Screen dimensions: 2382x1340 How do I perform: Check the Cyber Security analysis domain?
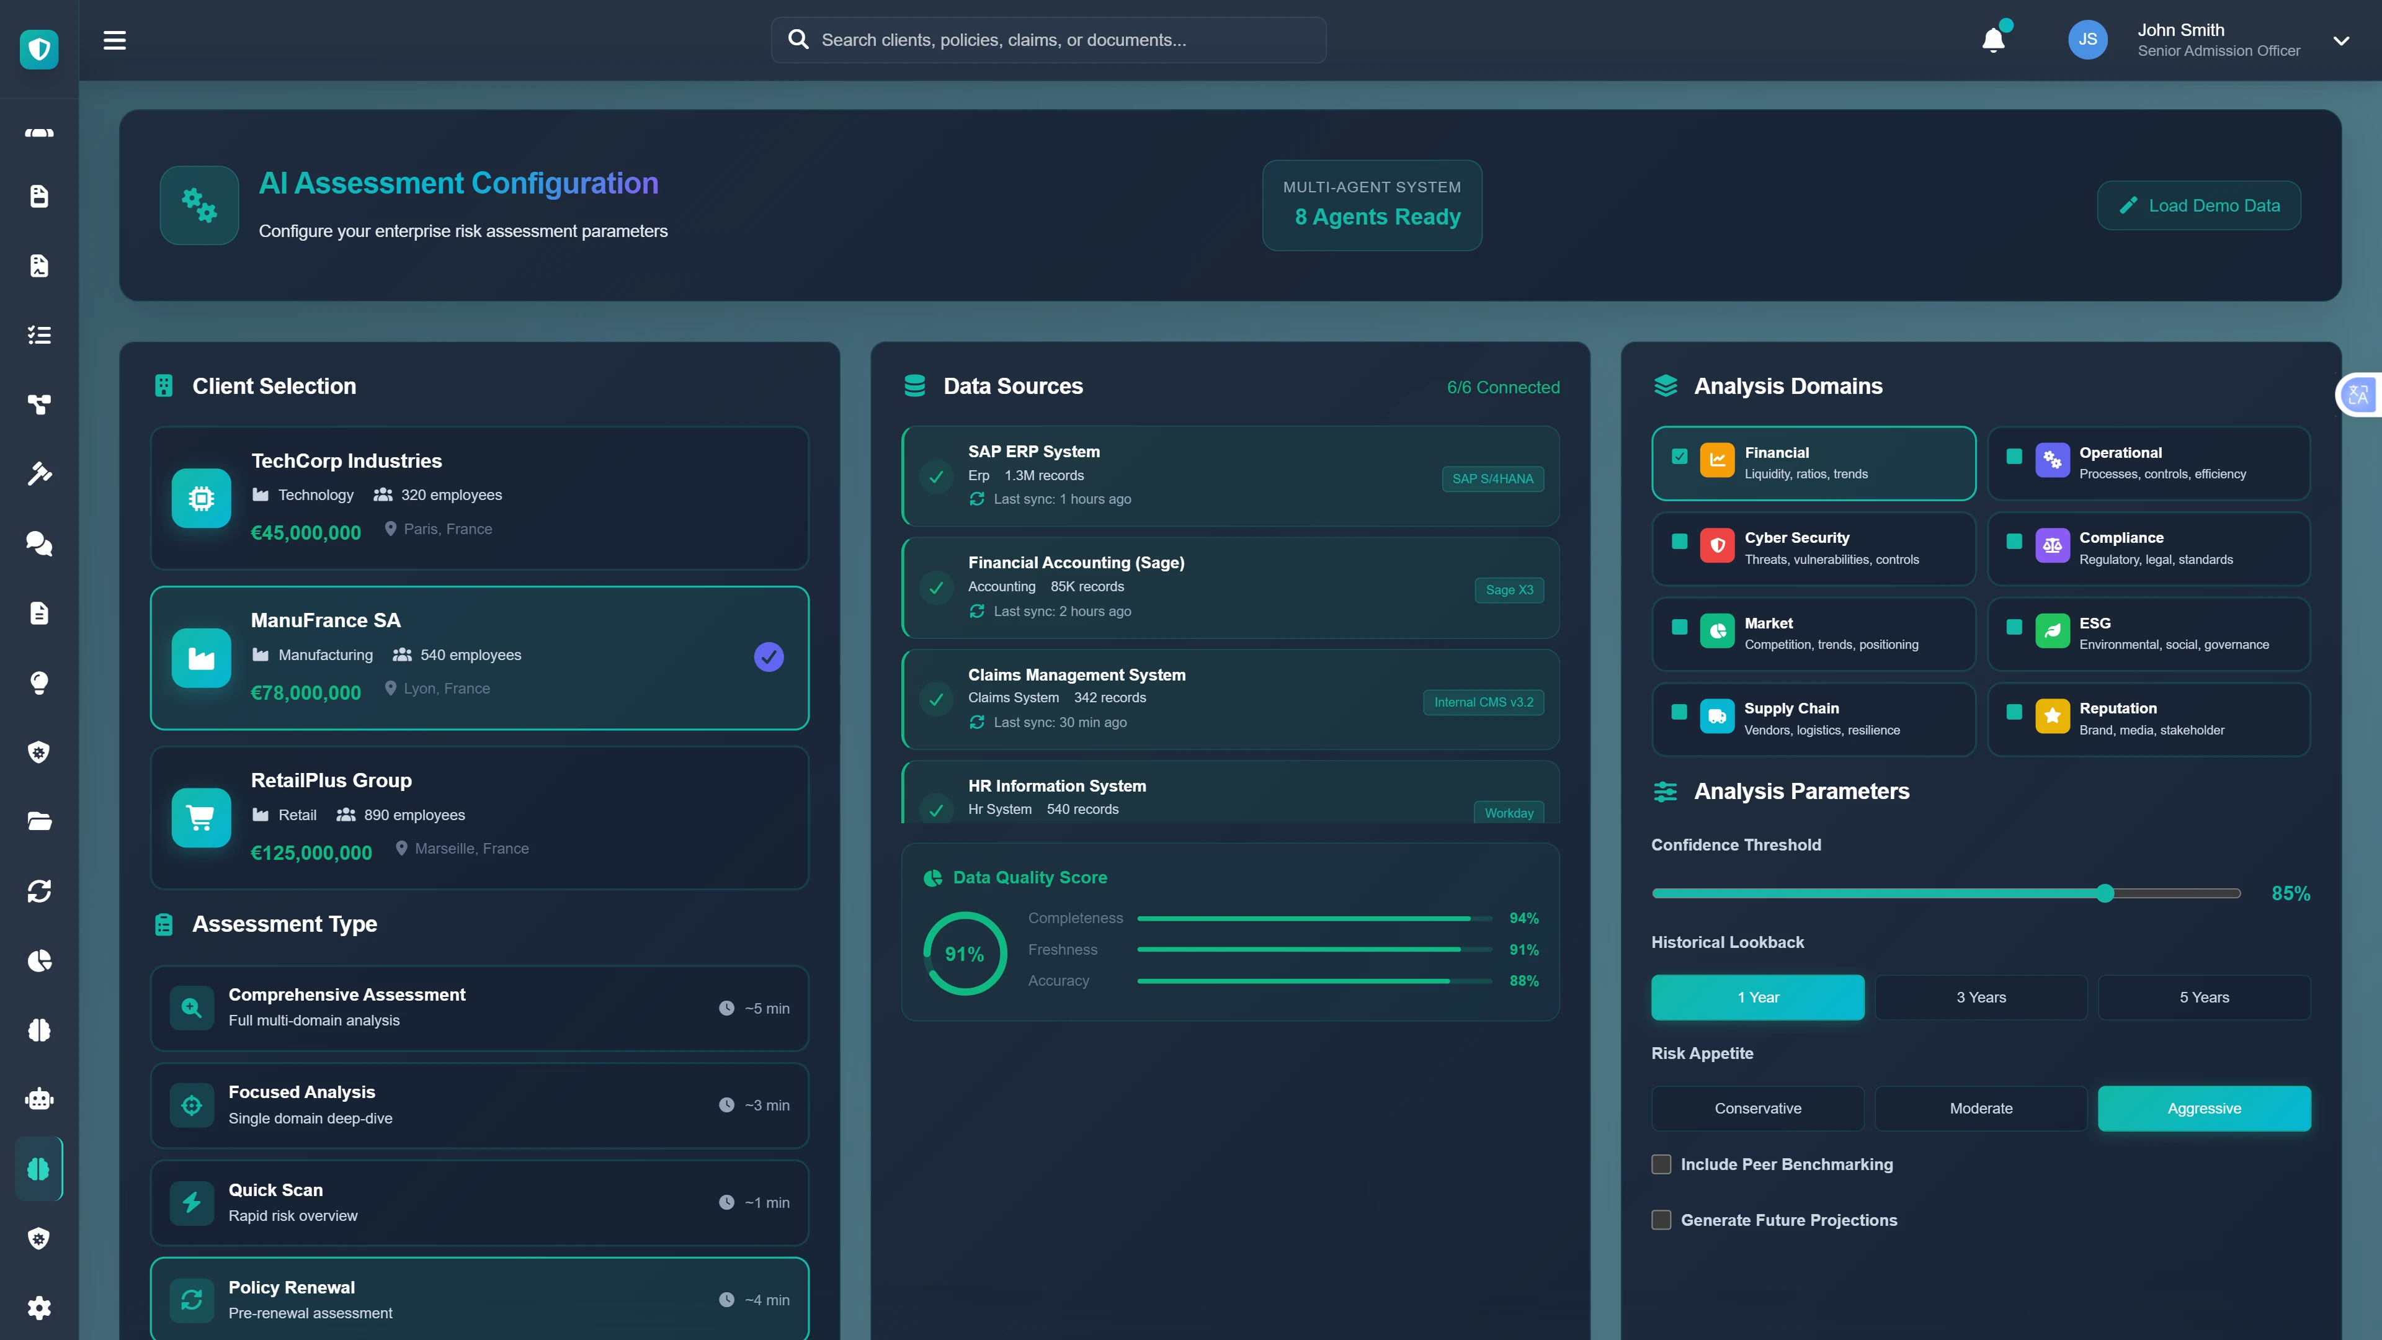pos(1680,542)
